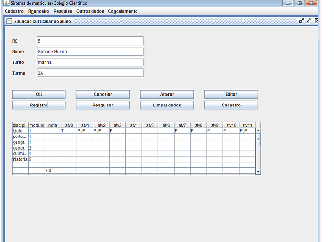Focus the Nome field with Simone Bueno
The width and height of the screenshot is (334, 242).
(90, 52)
